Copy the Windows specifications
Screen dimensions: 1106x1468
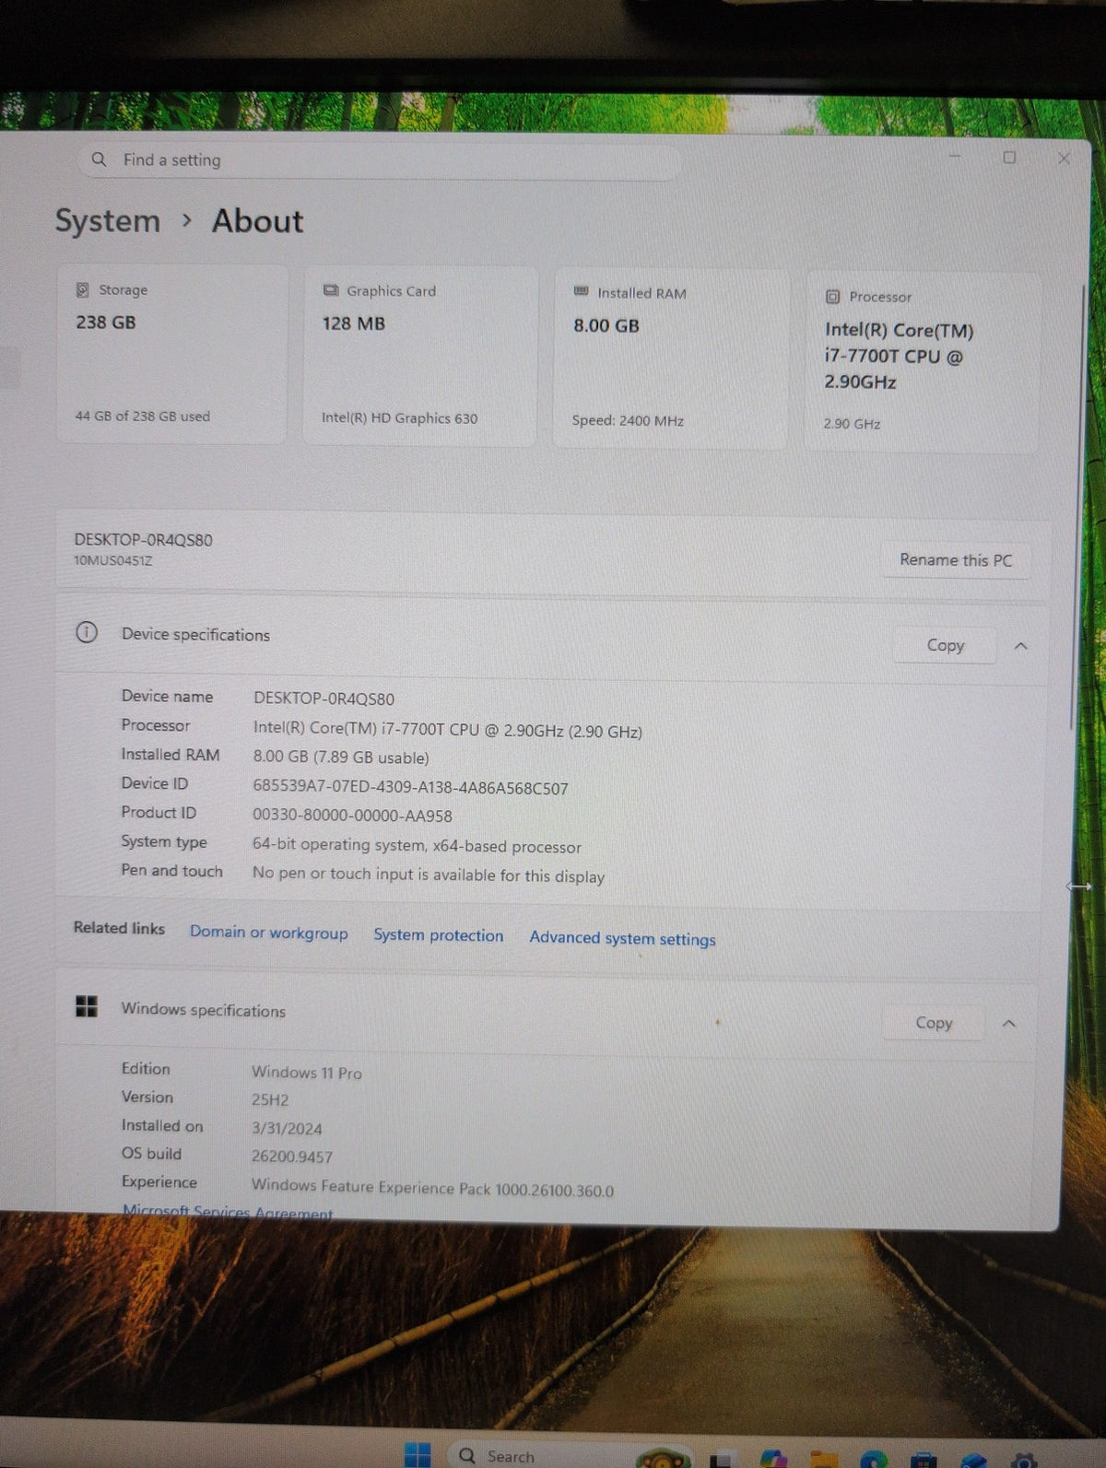[934, 1023]
